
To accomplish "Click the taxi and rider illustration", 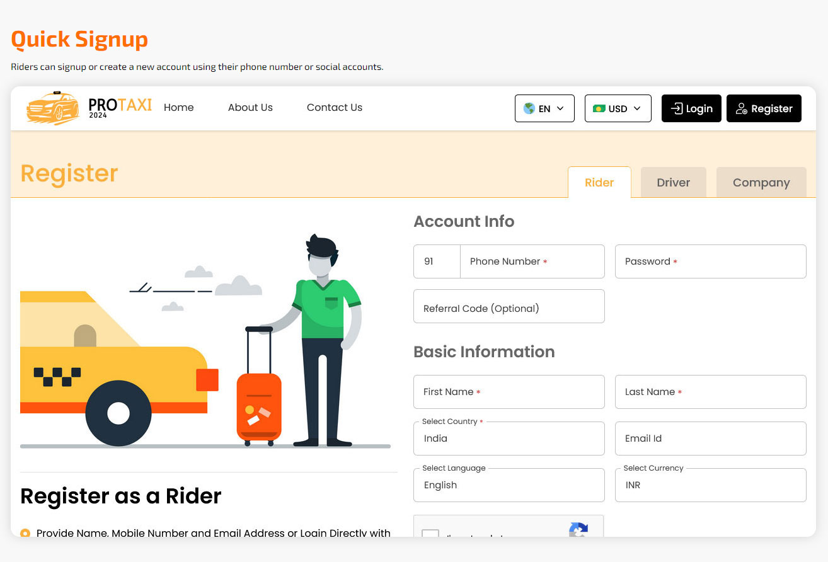I will click(205, 340).
